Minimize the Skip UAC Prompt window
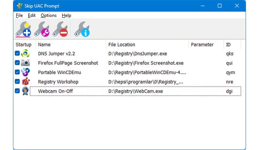This screenshot has width=259, height=150. pyautogui.click(x=203, y=6)
